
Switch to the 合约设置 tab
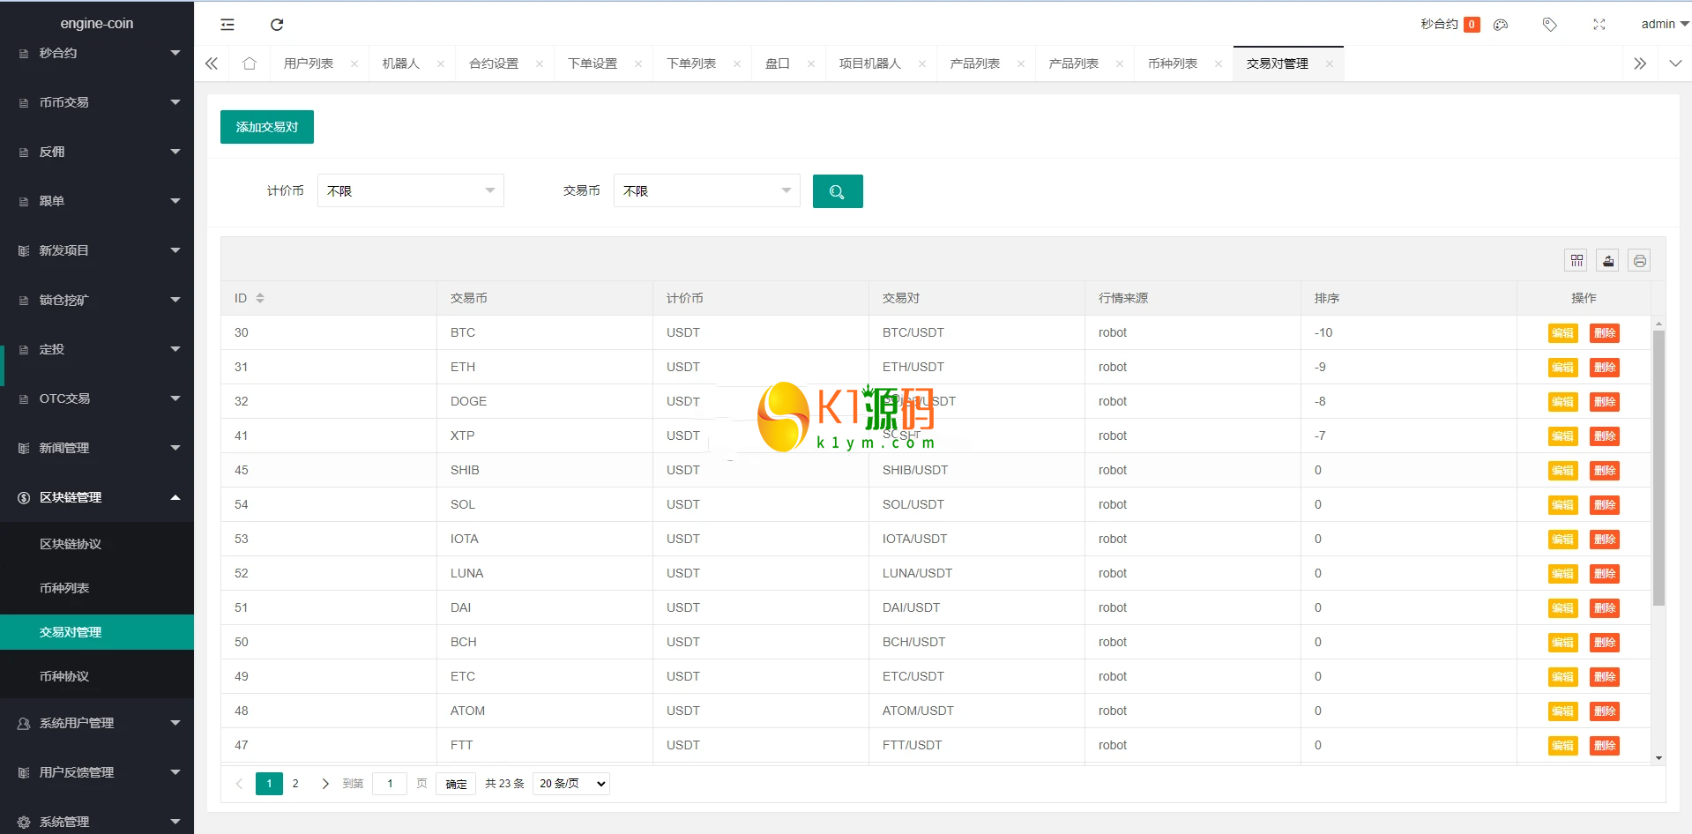click(494, 63)
